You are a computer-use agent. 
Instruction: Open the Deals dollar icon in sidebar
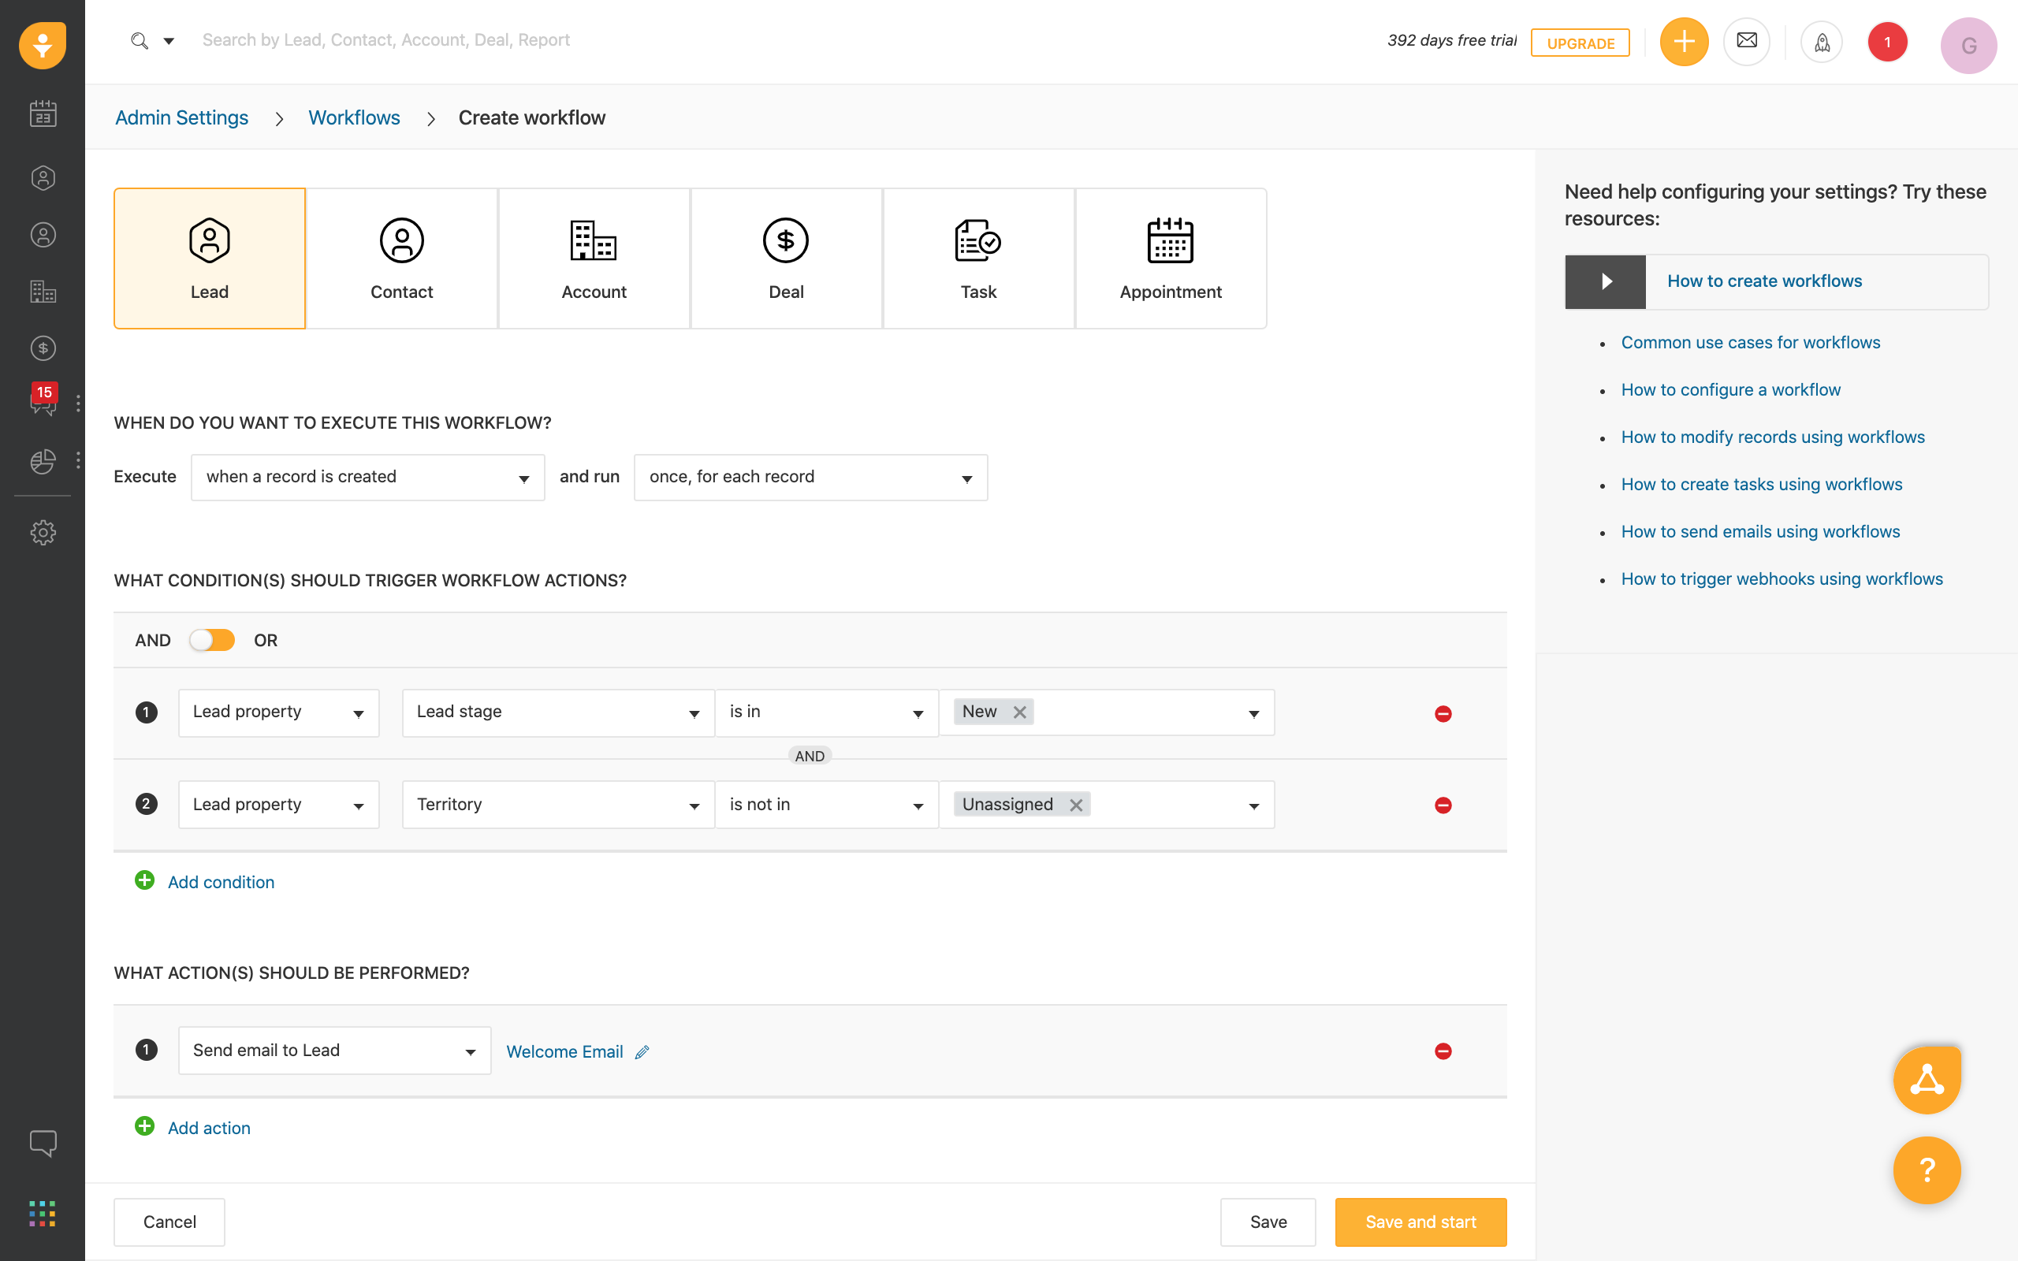tap(43, 348)
